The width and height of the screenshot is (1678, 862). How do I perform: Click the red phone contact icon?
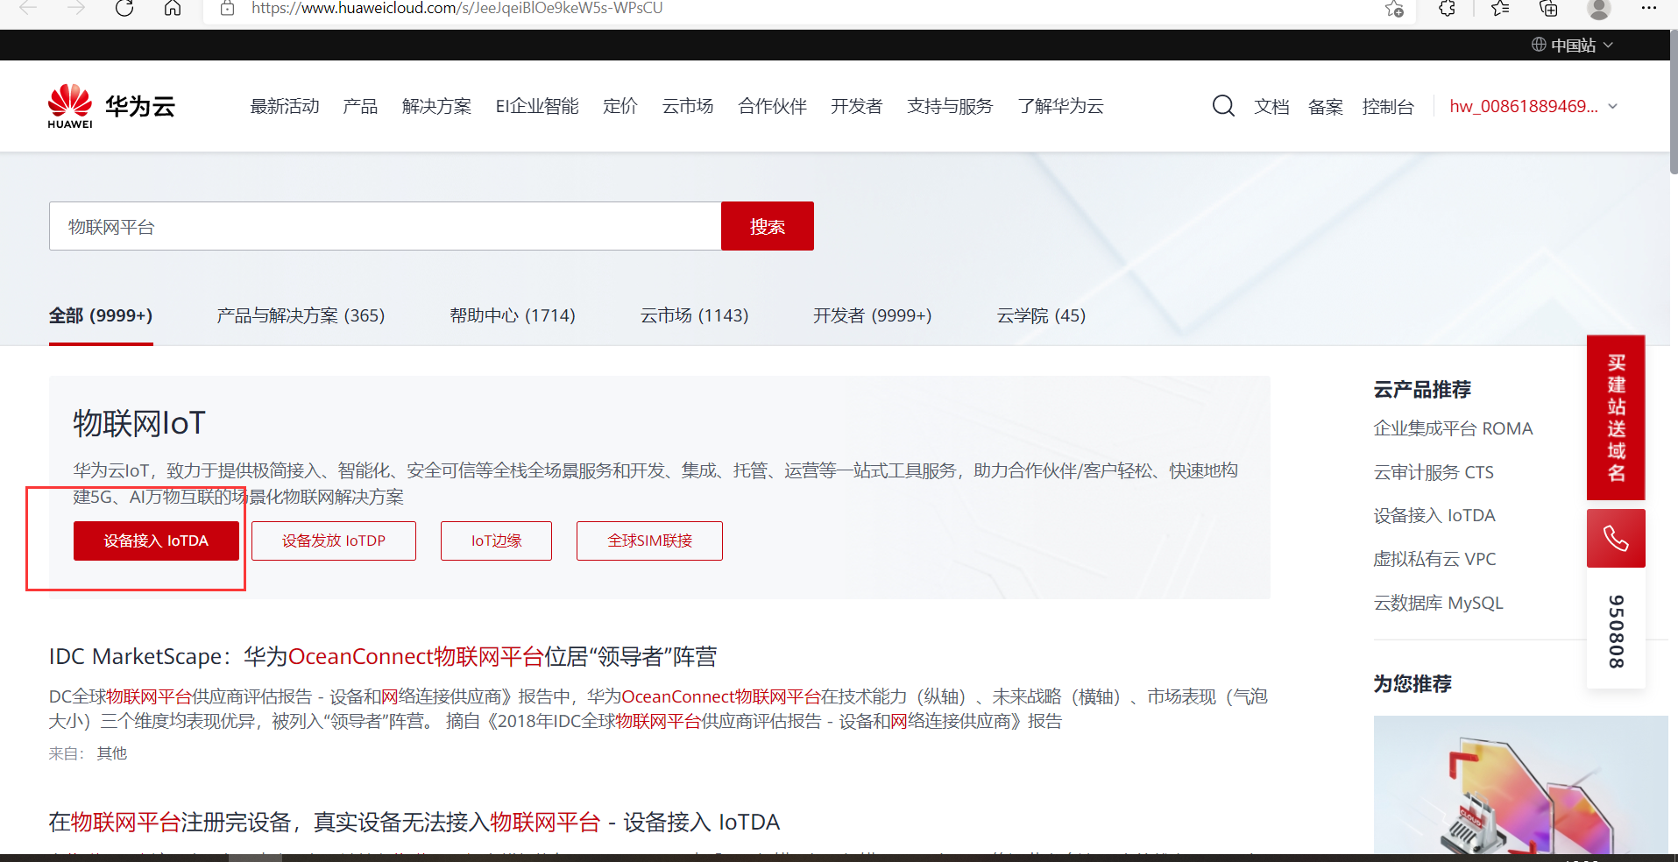click(1616, 538)
